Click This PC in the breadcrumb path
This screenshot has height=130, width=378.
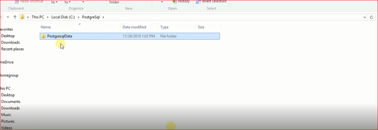pos(38,17)
